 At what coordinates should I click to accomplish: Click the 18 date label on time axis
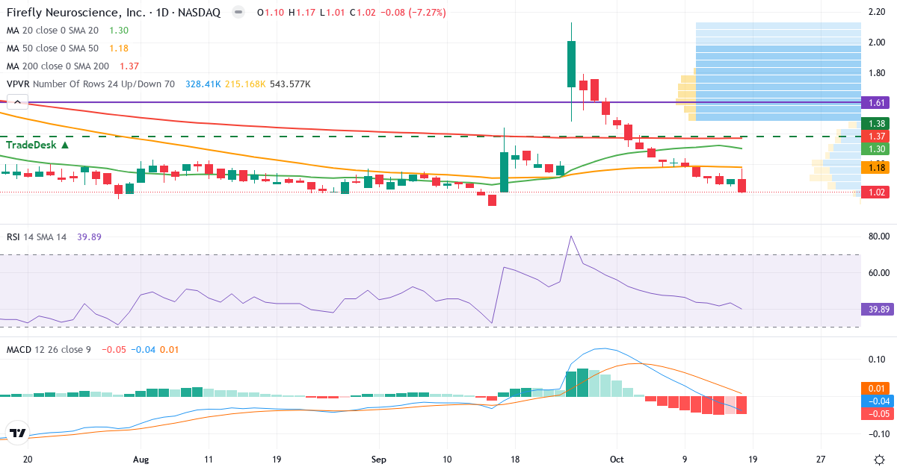pos(514,459)
